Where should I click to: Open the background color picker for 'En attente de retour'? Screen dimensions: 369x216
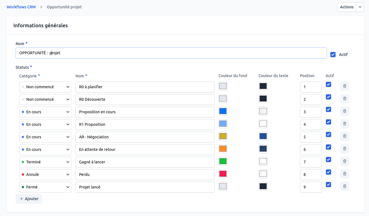click(x=223, y=149)
